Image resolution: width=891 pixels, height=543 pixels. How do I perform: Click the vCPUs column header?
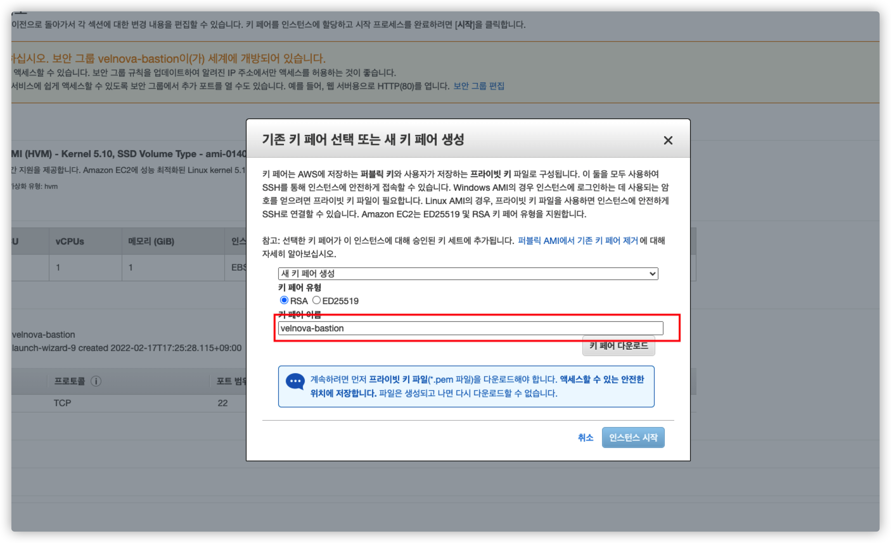pyautogui.click(x=70, y=241)
